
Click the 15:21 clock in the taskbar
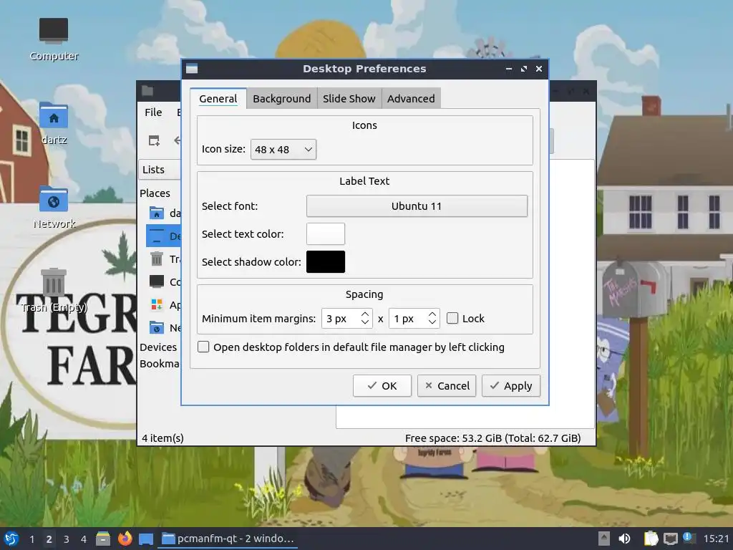716,539
